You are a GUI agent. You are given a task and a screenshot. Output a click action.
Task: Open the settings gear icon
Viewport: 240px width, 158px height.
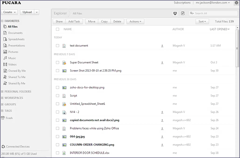[x=236, y=3]
